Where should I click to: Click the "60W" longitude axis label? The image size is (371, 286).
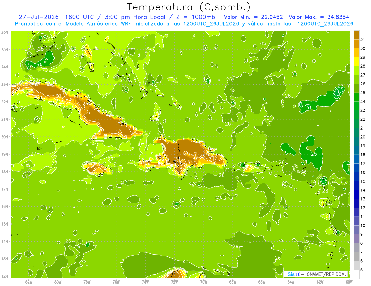coord(349,282)
